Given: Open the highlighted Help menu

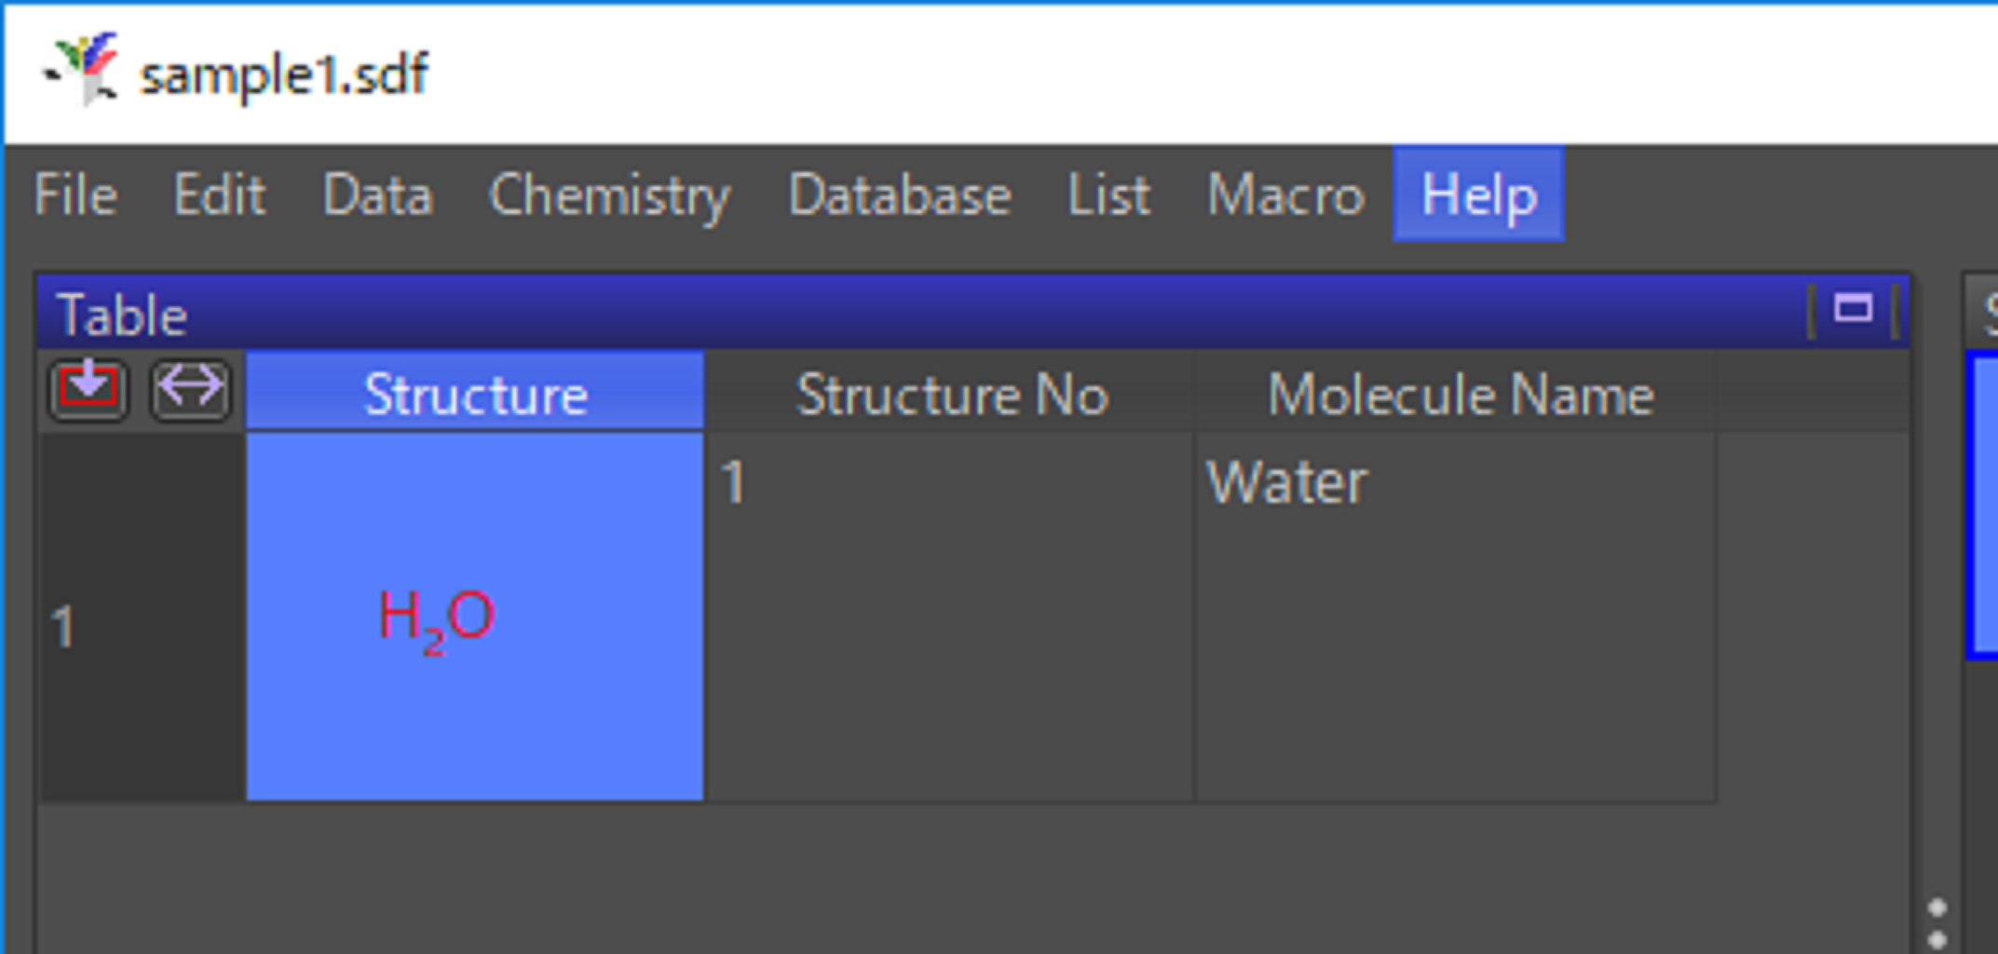Looking at the screenshot, I should pyautogui.click(x=1478, y=195).
